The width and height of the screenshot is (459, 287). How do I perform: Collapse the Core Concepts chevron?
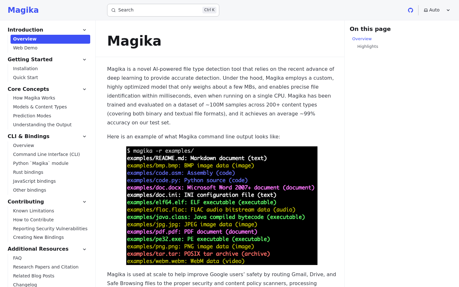(x=84, y=89)
